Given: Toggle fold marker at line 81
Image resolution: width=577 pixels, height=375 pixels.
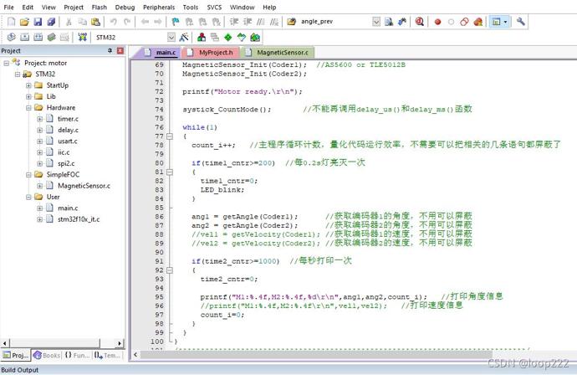Looking at the screenshot, I should (170, 172).
